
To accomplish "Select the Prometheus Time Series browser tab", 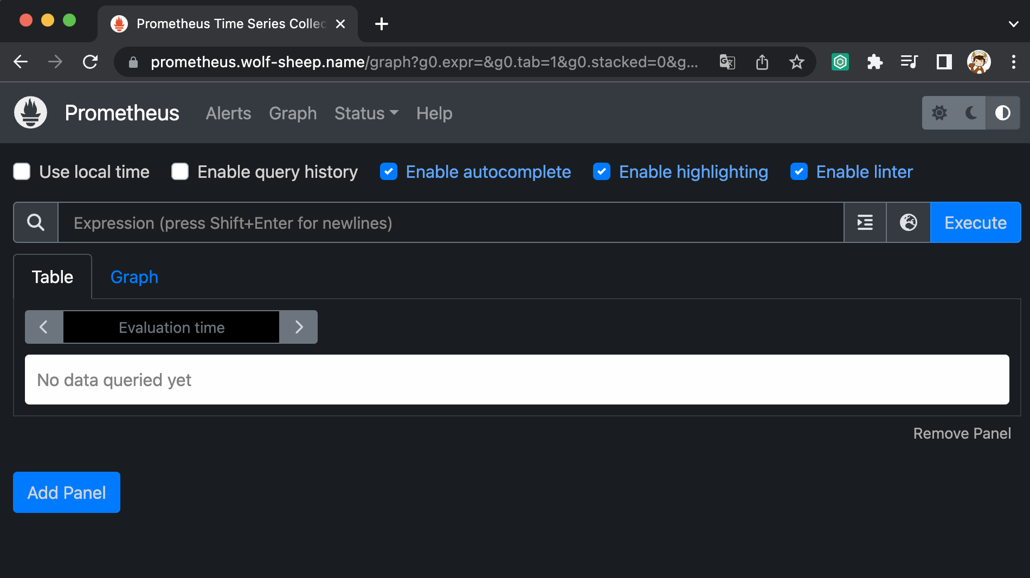I will (x=228, y=24).
